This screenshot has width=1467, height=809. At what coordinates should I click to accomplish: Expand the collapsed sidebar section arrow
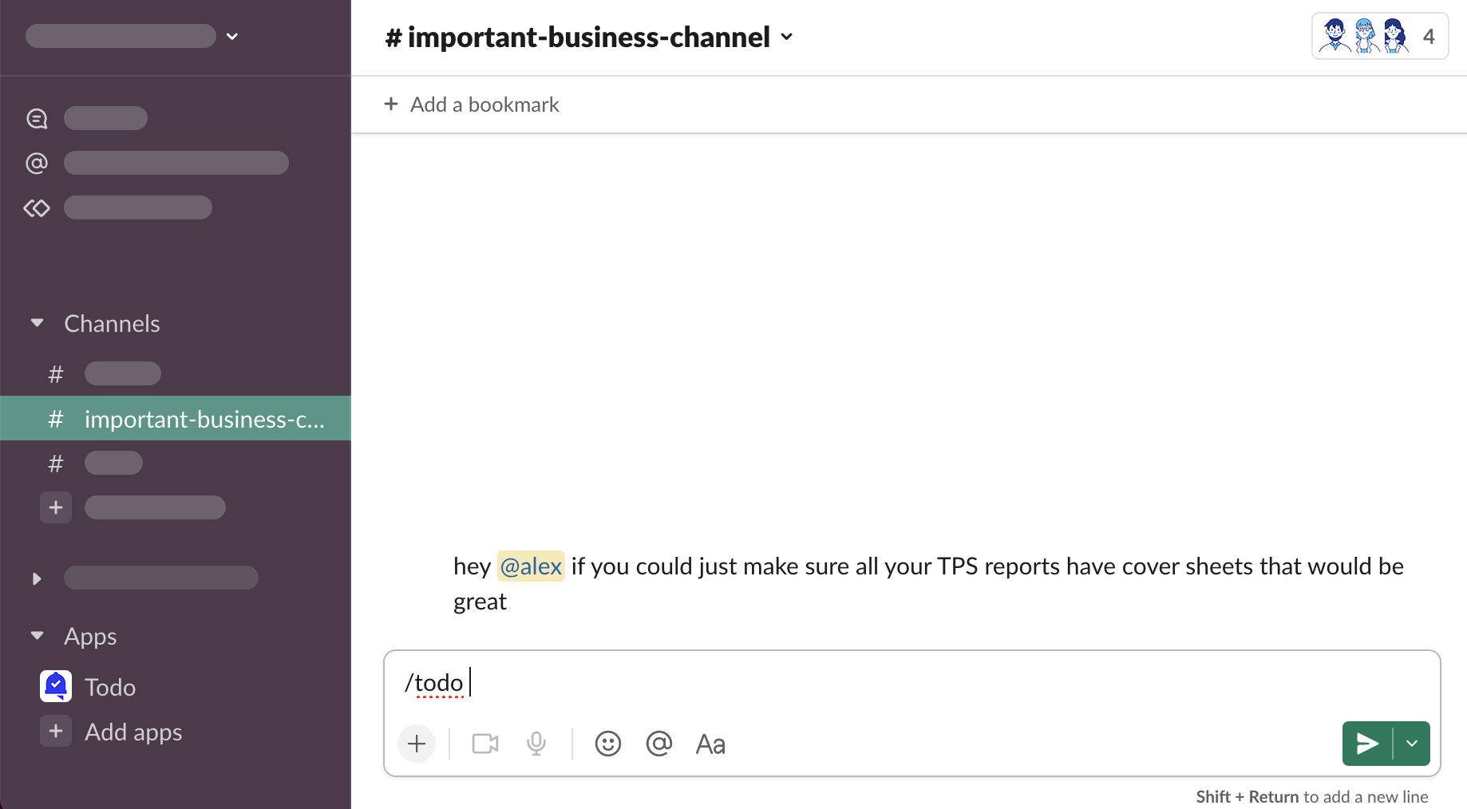click(37, 578)
